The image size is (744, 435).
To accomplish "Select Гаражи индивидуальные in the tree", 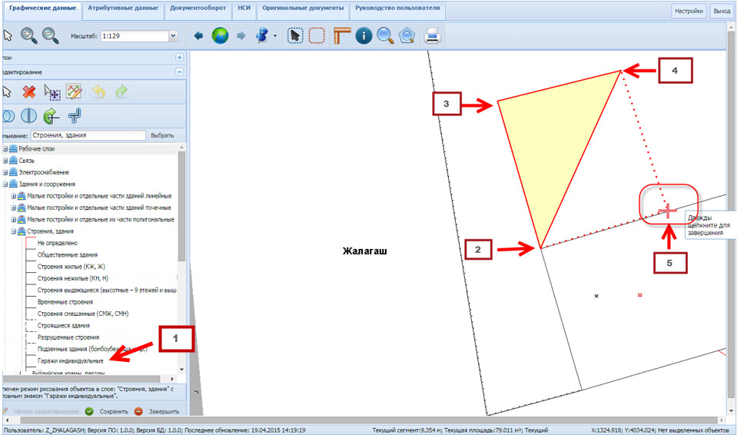I will click(70, 360).
